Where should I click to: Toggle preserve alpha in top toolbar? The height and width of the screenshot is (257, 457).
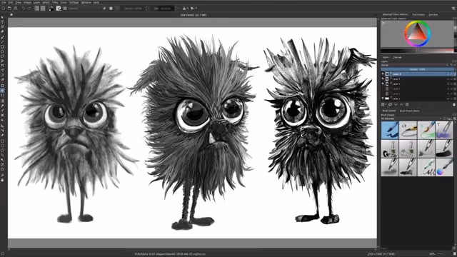pyautogui.click(x=111, y=9)
